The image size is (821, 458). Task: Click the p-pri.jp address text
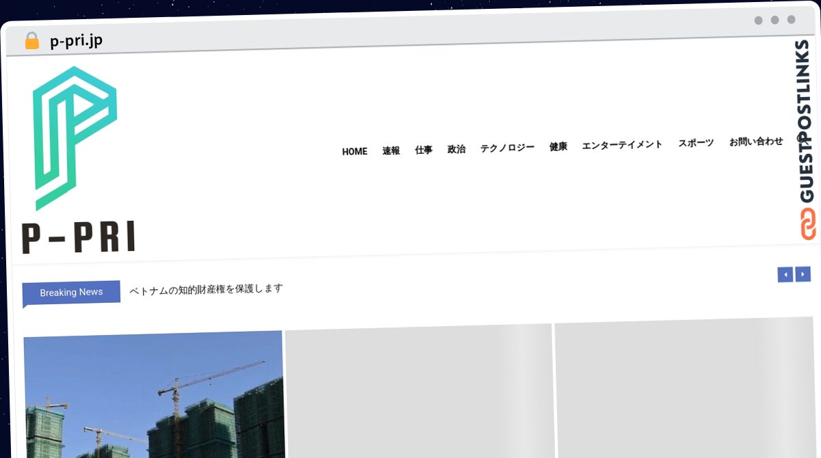pos(76,41)
